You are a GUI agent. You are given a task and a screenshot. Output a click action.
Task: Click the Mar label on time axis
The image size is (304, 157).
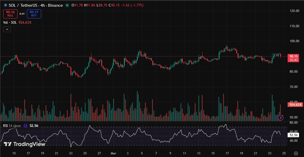(x=113, y=153)
